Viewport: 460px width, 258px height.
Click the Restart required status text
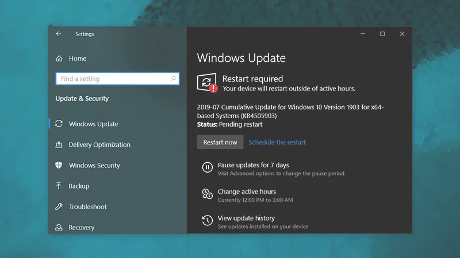[252, 79]
